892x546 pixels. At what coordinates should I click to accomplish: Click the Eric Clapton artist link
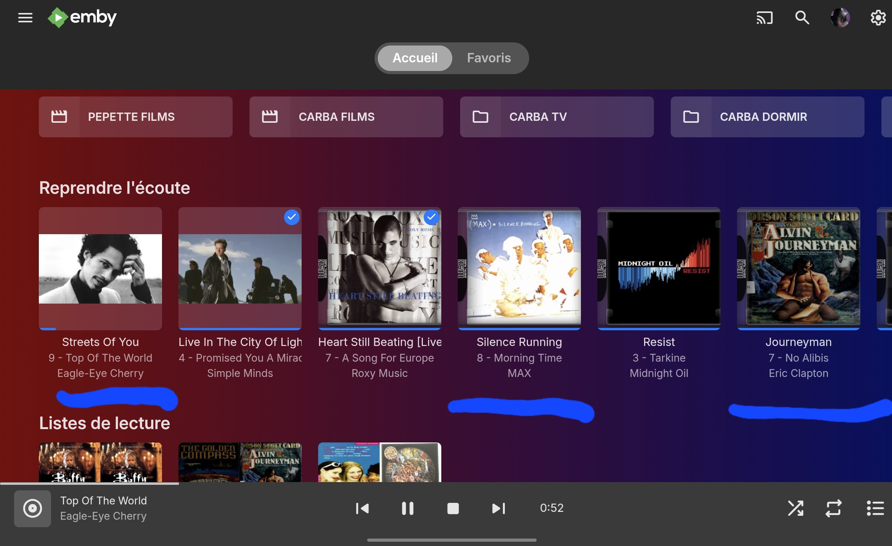coord(798,373)
